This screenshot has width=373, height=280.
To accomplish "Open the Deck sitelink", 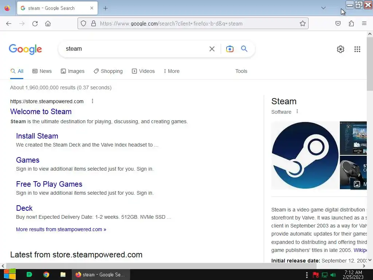I will coord(24,208).
